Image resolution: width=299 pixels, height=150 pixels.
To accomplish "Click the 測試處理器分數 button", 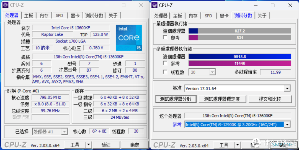I will [176, 99].
